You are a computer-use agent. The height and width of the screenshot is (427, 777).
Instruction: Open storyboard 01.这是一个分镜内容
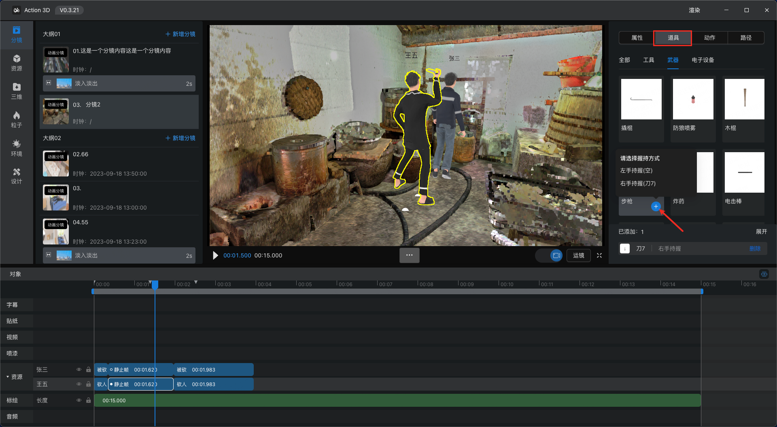[119, 59]
